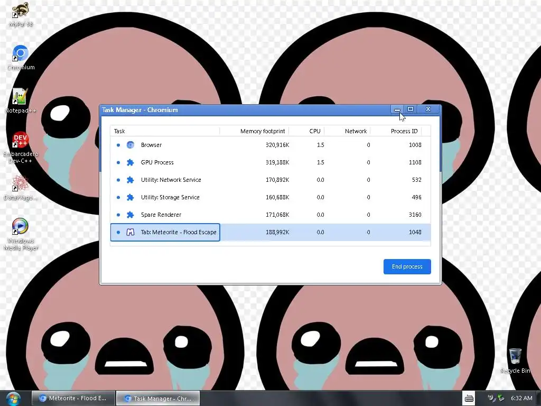The width and height of the screenshot is (541, 406).
Task: Maximize the Task Manager window
Action: pos(410,109)
